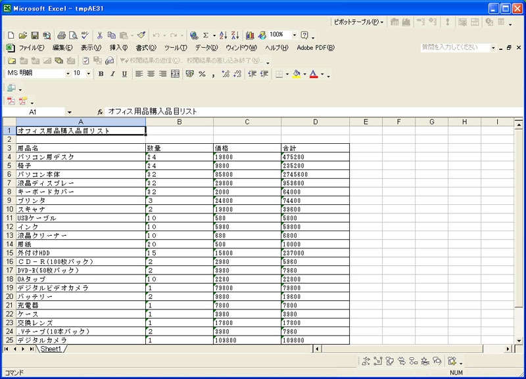
Task: Open Print Preview icon
Action: [x=73, y=35]
